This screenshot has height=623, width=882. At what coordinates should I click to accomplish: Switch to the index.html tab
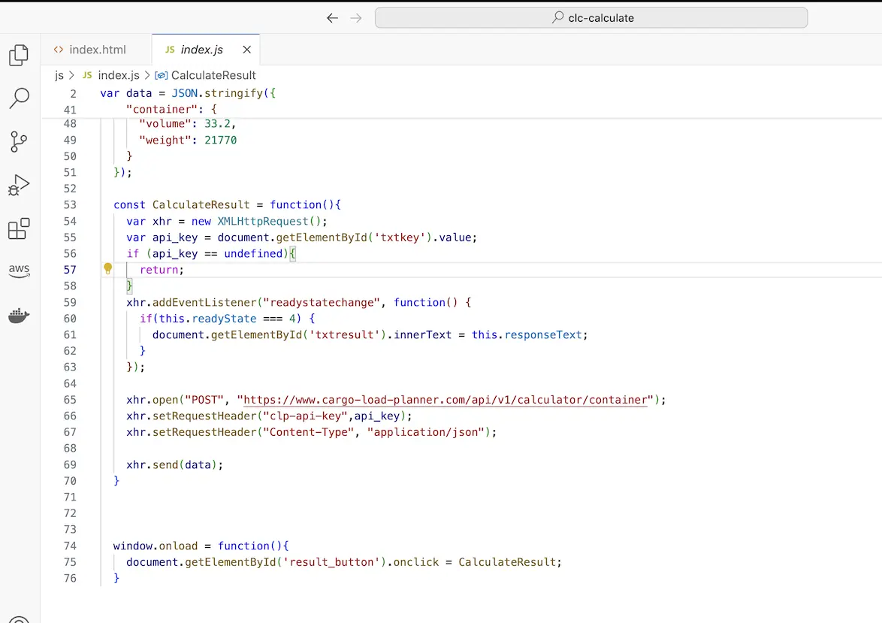[95, 50]
